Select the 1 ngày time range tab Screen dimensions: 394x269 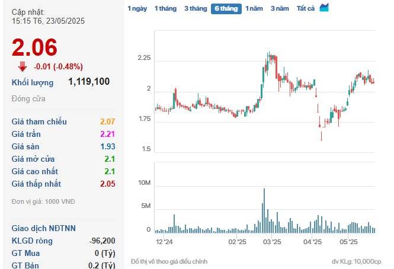click(x=137, y=8)
